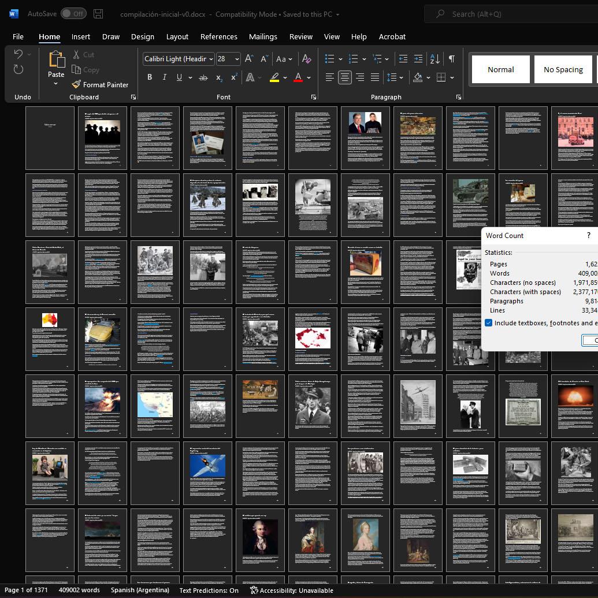The height and width of the screenshot is (598, 598).
Task: Open bullet library dropdown arrow
Action: [340, 59]
